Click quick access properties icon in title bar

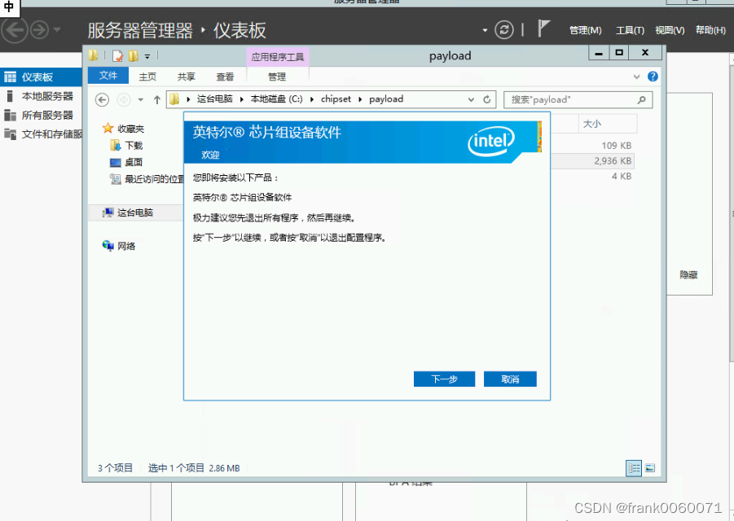117,56
